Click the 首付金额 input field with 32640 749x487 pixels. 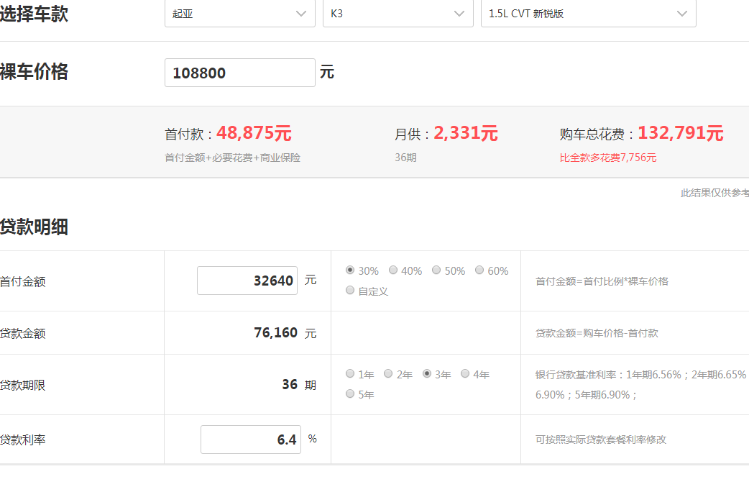[x=247, y=281]
